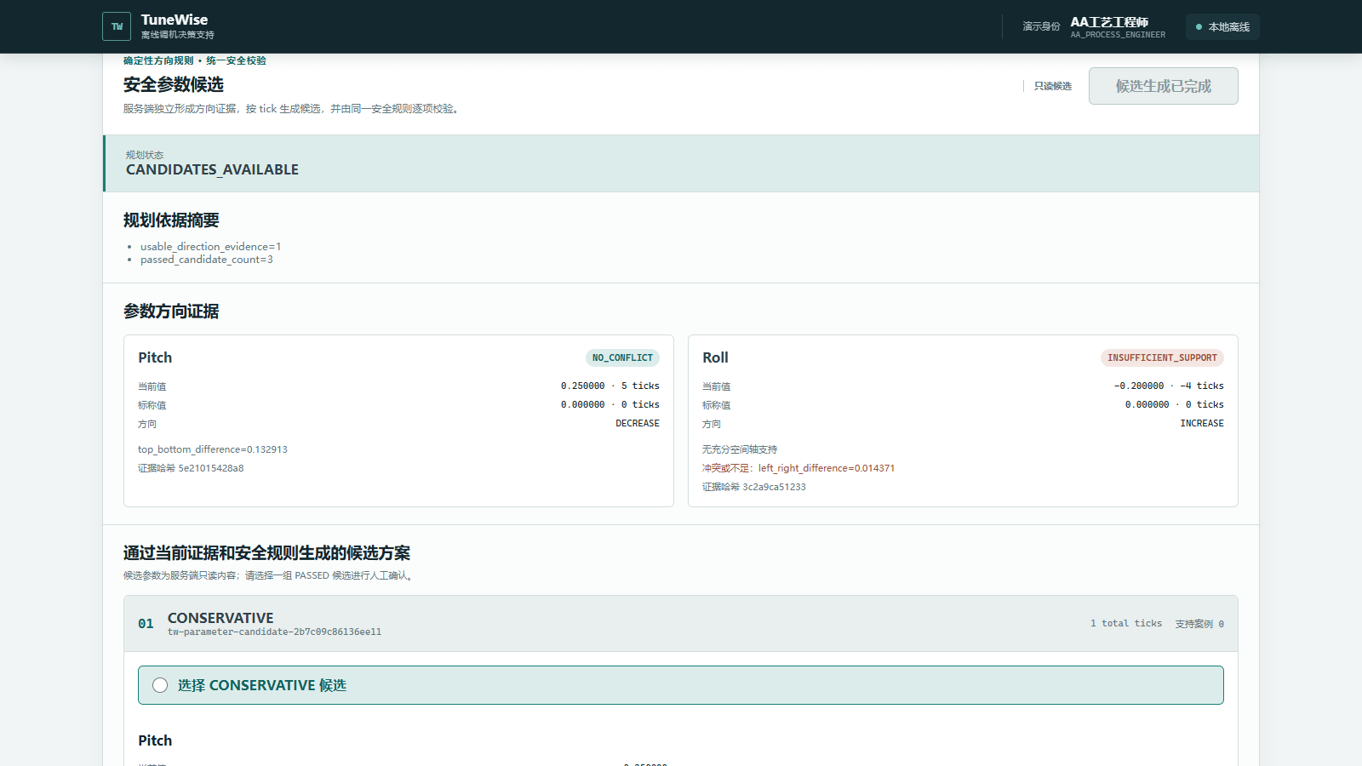Select the CONSERVATIVE candidate radio button

pos(160,685)
